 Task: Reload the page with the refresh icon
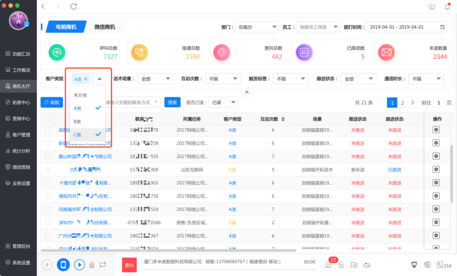pyautogui.click(x=74, y=7)
